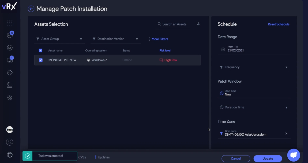Viewport: 308px width, 163px height.
Task: Click the back arrow beside Manage Patch Installation
Action: coord(31,9)
